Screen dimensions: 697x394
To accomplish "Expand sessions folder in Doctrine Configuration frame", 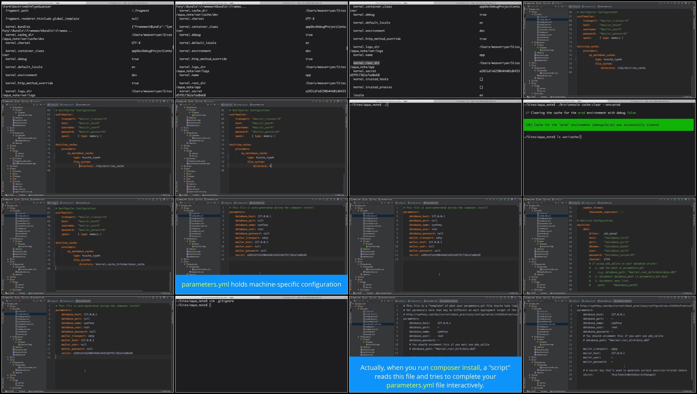I will tap(532, 290).
